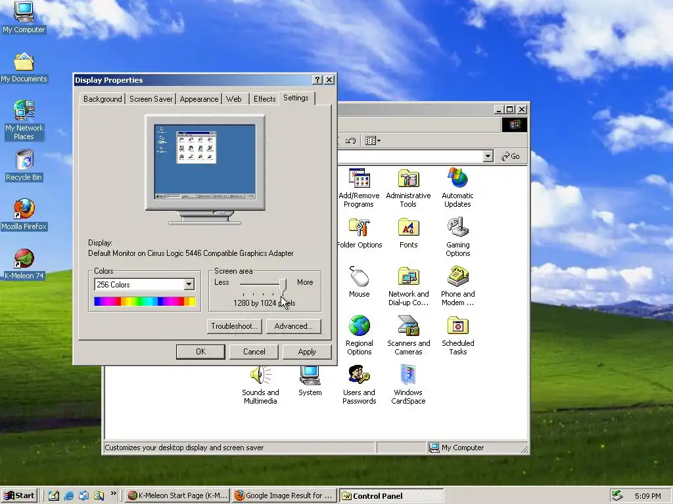Open Folder Options icon

pyautogui.click(x=360, y=234)
